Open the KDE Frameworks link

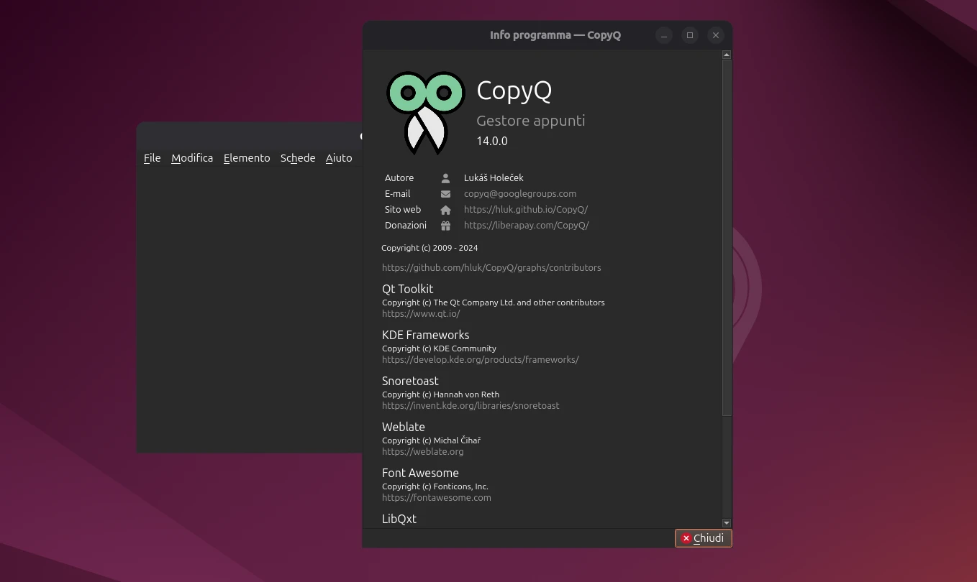(481, 359)
